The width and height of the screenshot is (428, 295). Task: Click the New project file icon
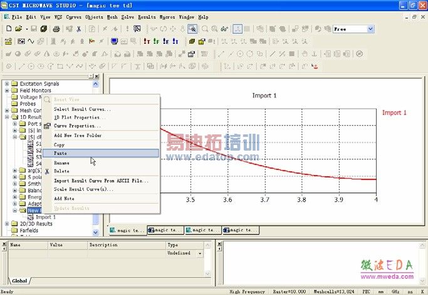(9, 29)
